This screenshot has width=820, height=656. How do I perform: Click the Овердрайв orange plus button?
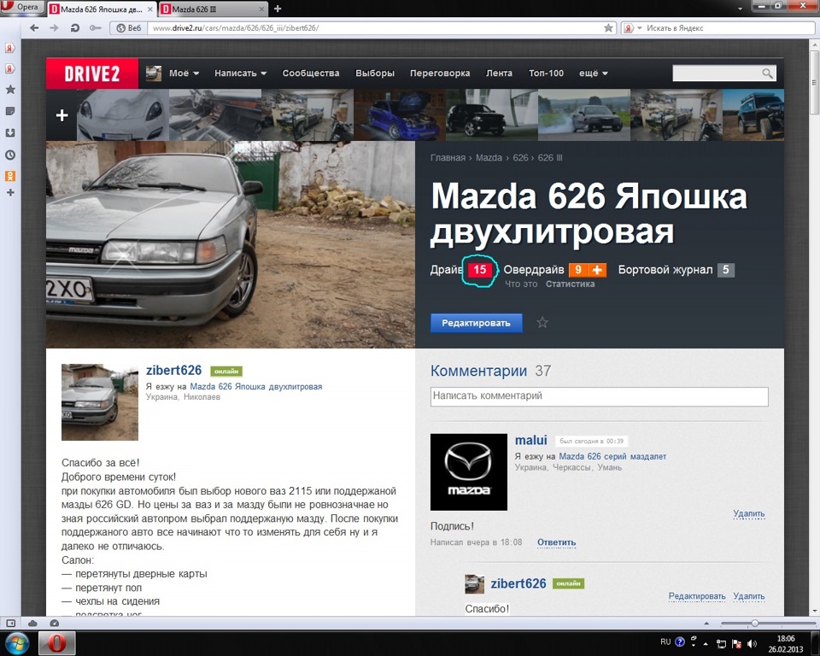click(x=597, y=270)
